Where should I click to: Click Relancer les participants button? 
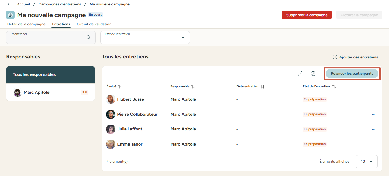(352, 74)
